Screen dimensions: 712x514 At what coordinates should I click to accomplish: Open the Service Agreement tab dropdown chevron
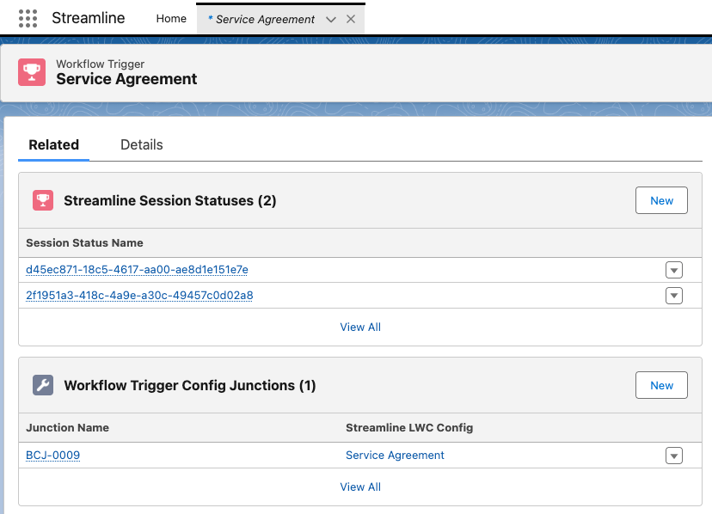[x=331, y=19]
